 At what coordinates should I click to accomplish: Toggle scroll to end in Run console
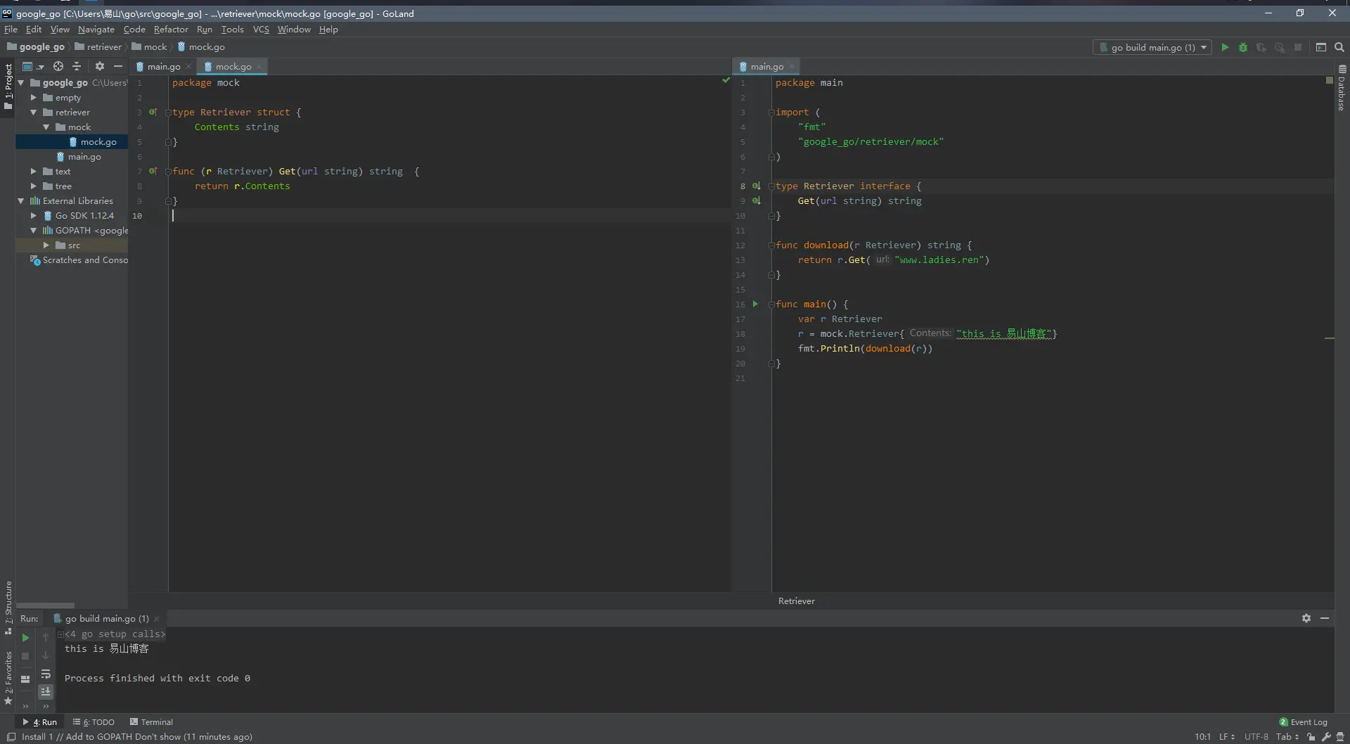[46, 692]
